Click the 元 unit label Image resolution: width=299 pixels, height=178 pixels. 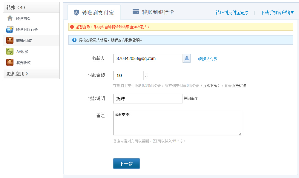(x=146, y=75)
